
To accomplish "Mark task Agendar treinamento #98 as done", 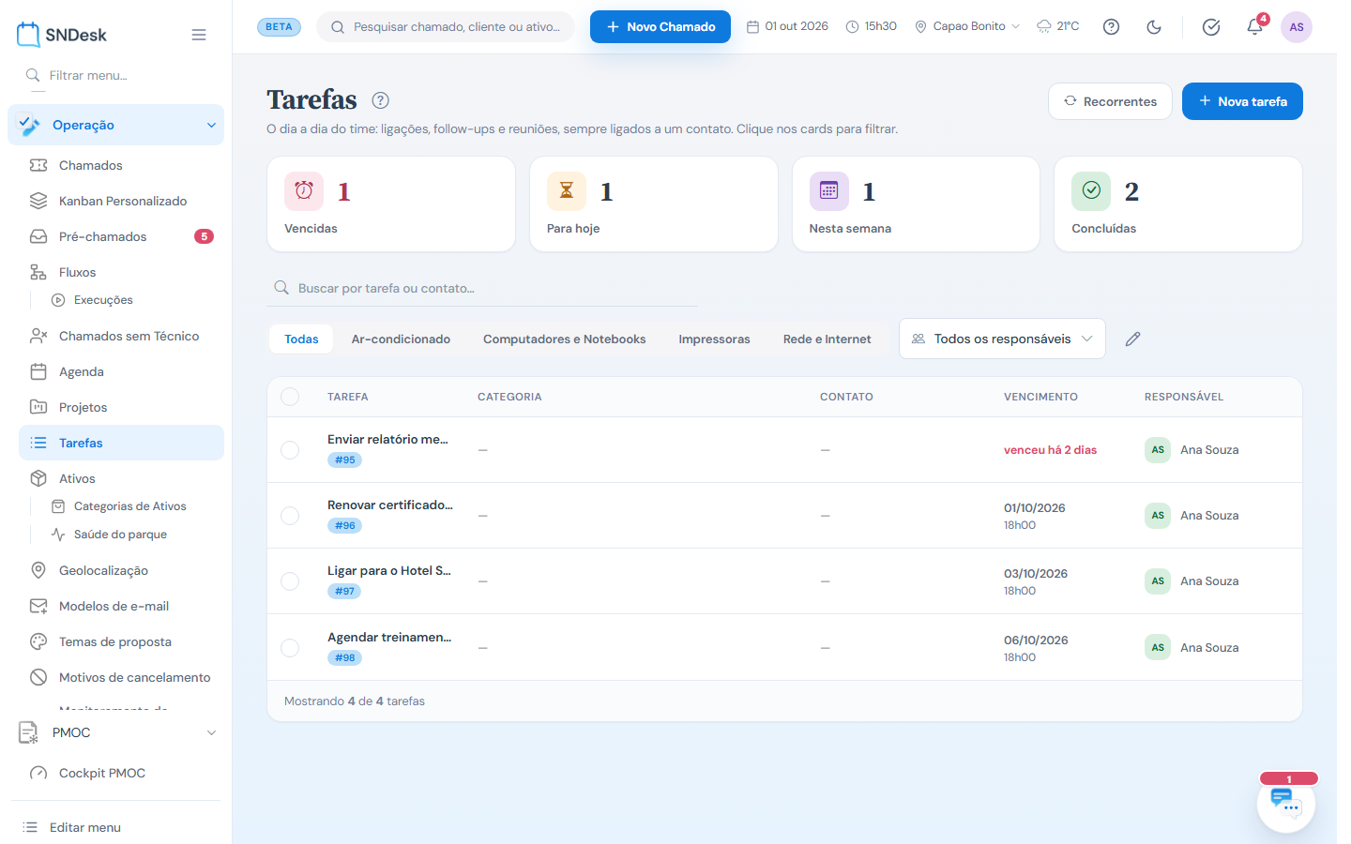I will coord(290,648).
